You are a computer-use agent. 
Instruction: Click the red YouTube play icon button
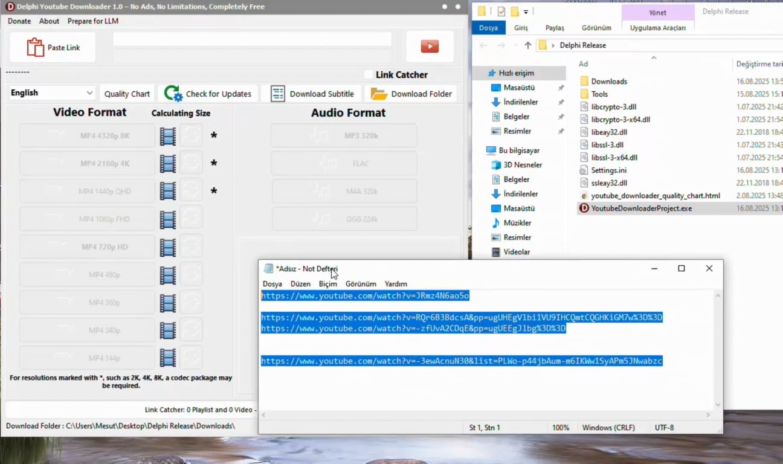point(430,47)
